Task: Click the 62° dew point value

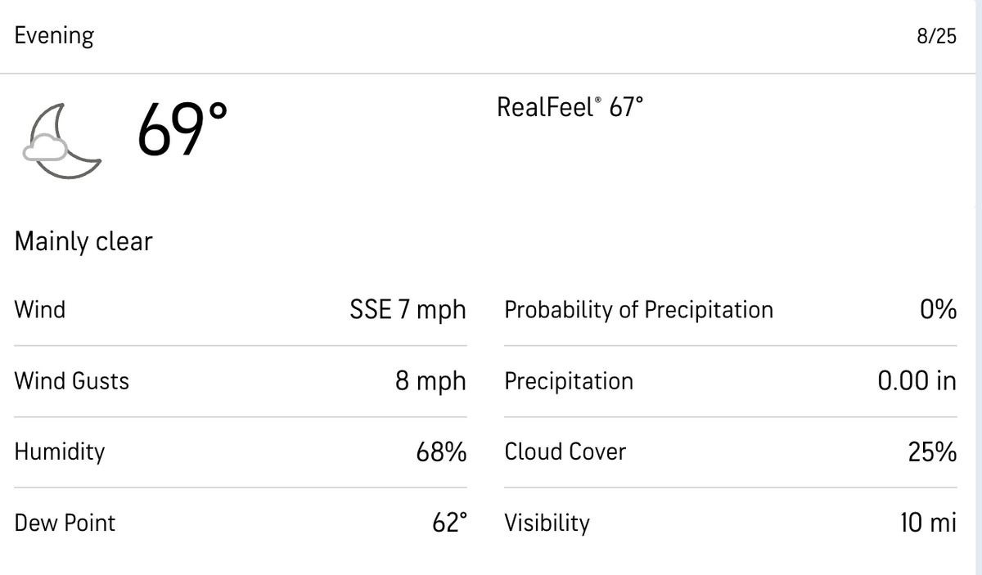Action: 449,523
